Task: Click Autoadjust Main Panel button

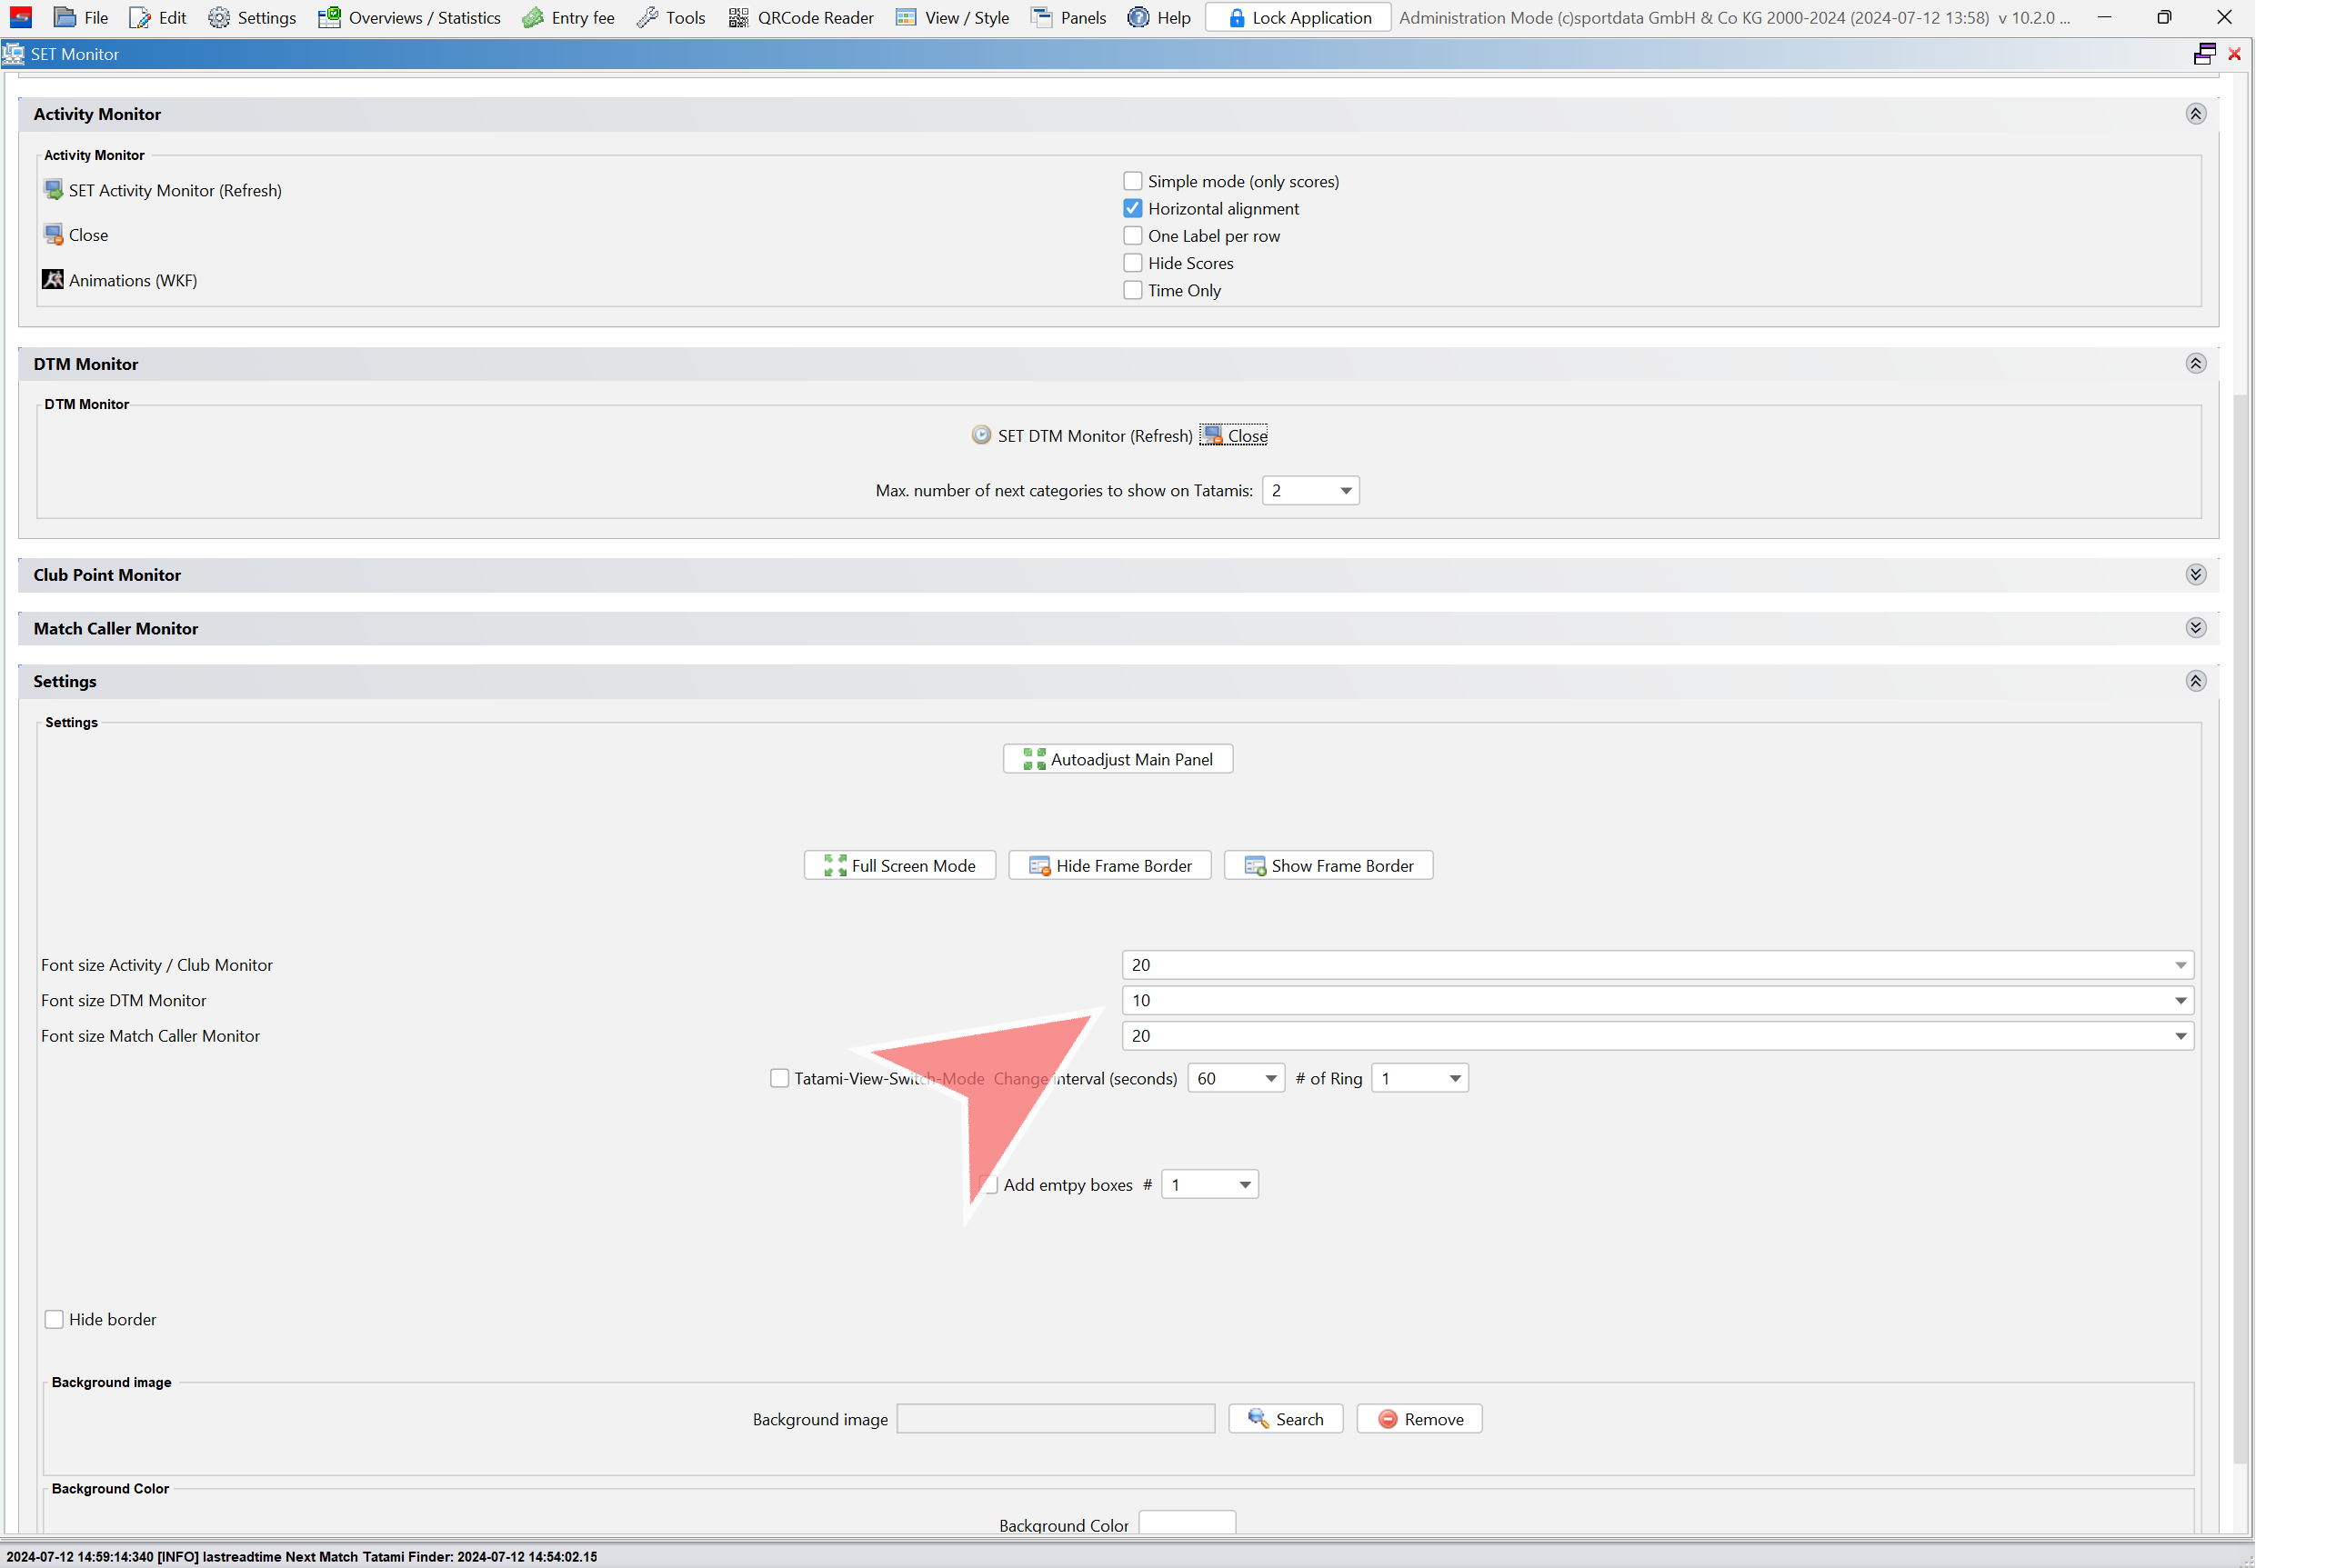Action: pyautogui.click(x=1118, y=759)
